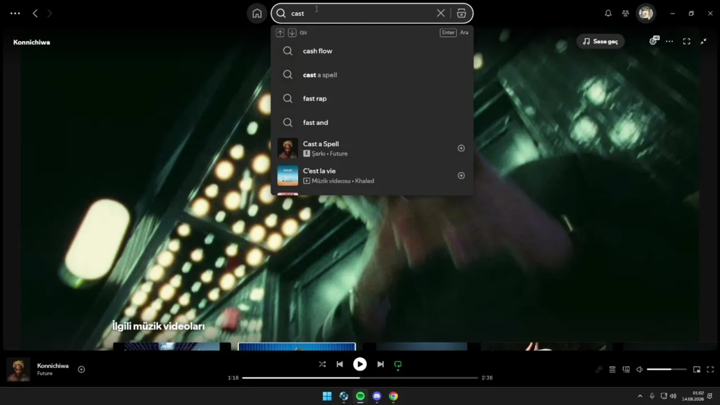The width and height of the screenshot is (720, 405).
Task: Open the friend activity icon
Action: coord(625,13)
